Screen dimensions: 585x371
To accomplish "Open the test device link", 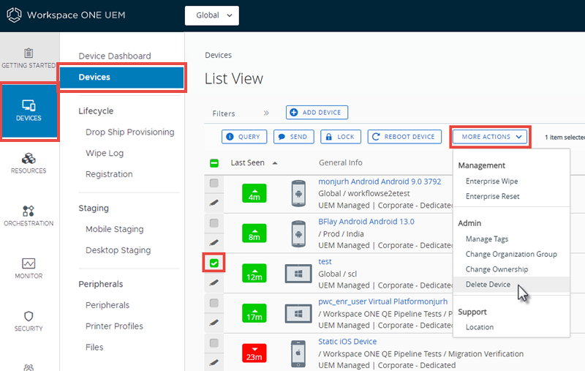I will click(325, 262).
